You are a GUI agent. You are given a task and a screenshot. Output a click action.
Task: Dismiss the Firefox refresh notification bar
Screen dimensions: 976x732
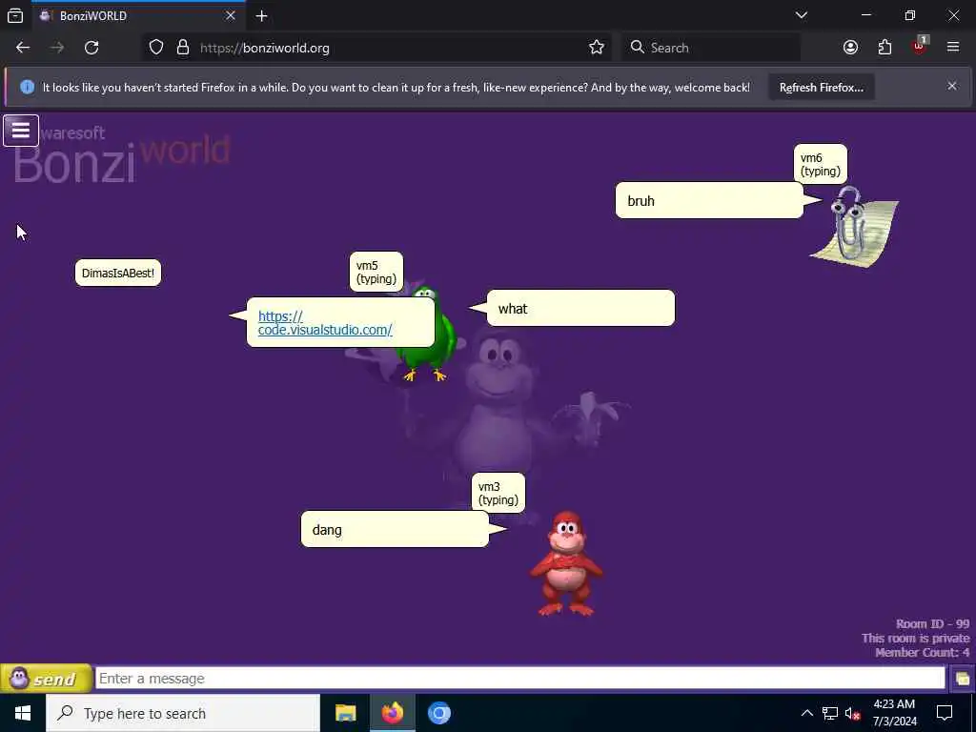click(x=952, y=86)
